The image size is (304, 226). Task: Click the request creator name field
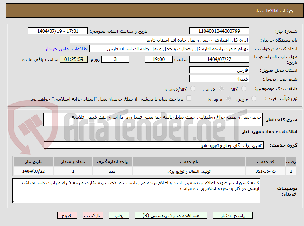click(169, 49)
